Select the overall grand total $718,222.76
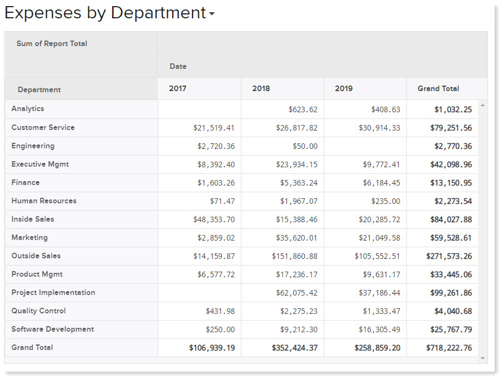Image resolution: width=503 pixels, height=380 pixels. 449,348
